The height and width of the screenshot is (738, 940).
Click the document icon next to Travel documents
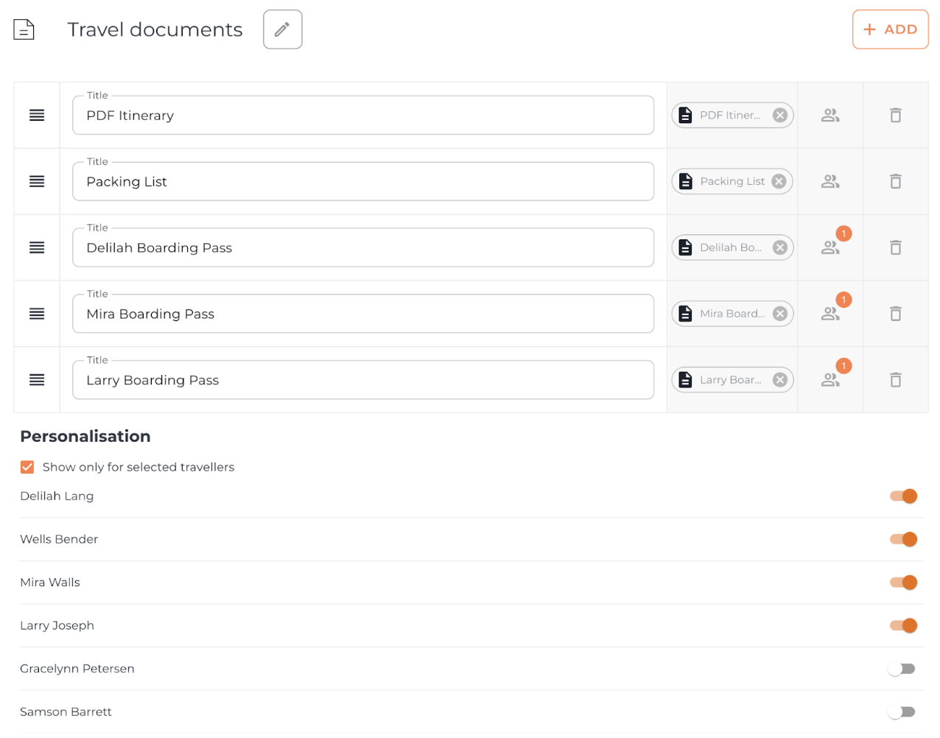pyautogui.click(x=24, y=29)
